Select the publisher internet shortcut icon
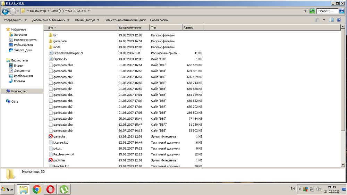This screenshot has height=195, width=347. coord(50,160)
